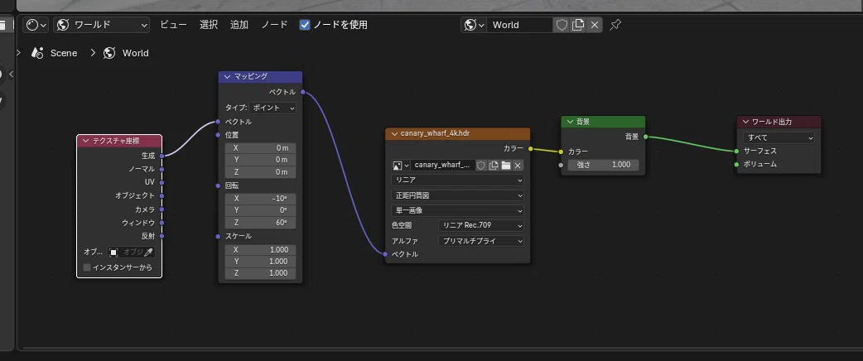Click the ノーマル output socket

162,169
